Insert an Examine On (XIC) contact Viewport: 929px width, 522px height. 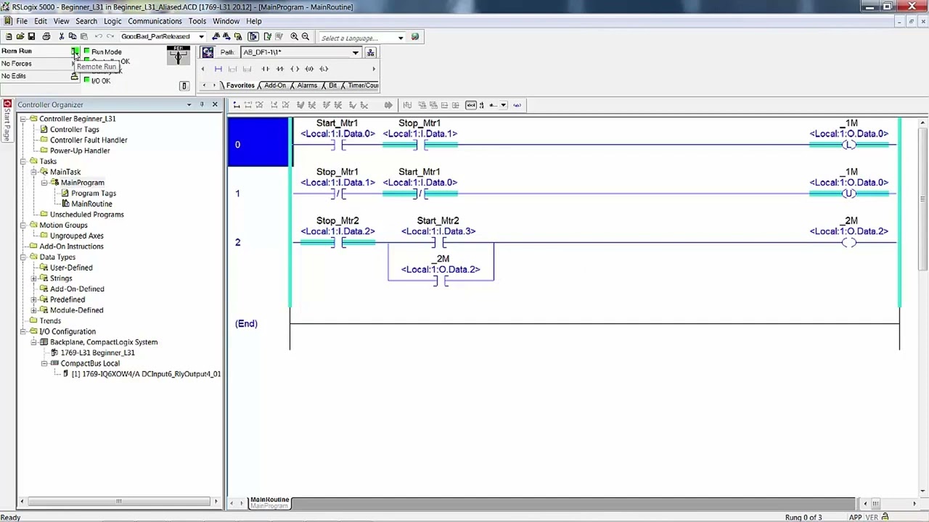click(265, 69)
